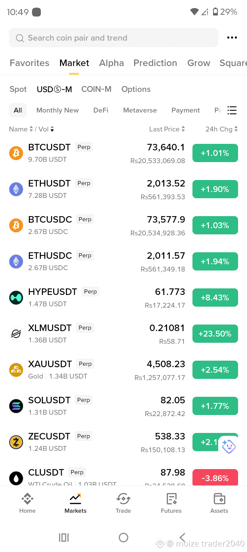Sort by Last Price arrows
The height and width of the screenshot is (552, 247).
(183, 129)
